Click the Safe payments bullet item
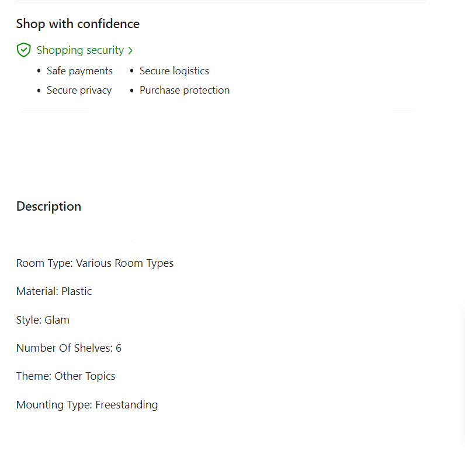465x450 pixels. coord(79,71)
